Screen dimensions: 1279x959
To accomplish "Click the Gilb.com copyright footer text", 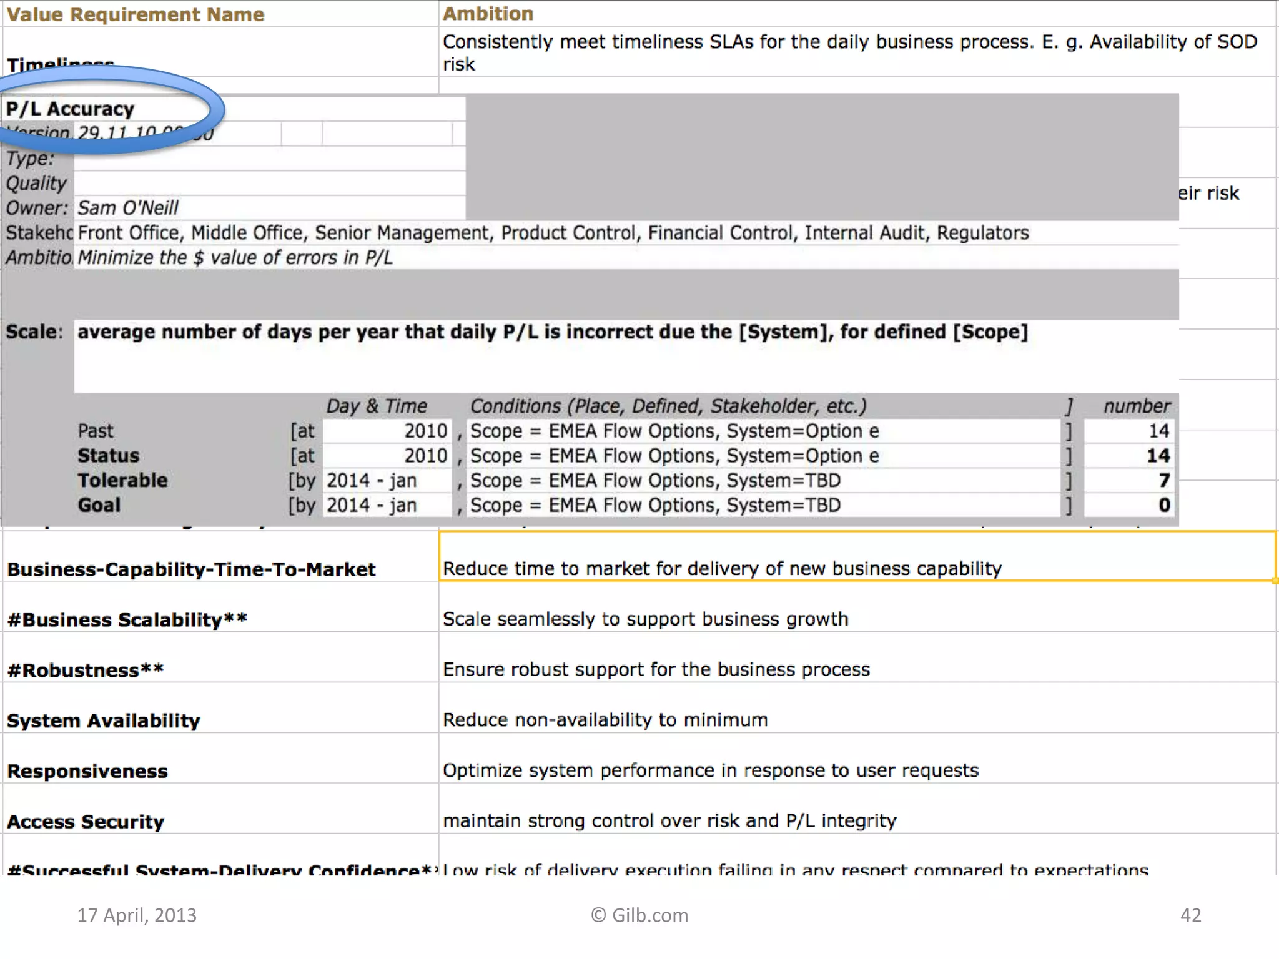I will [x=639, y=915].
